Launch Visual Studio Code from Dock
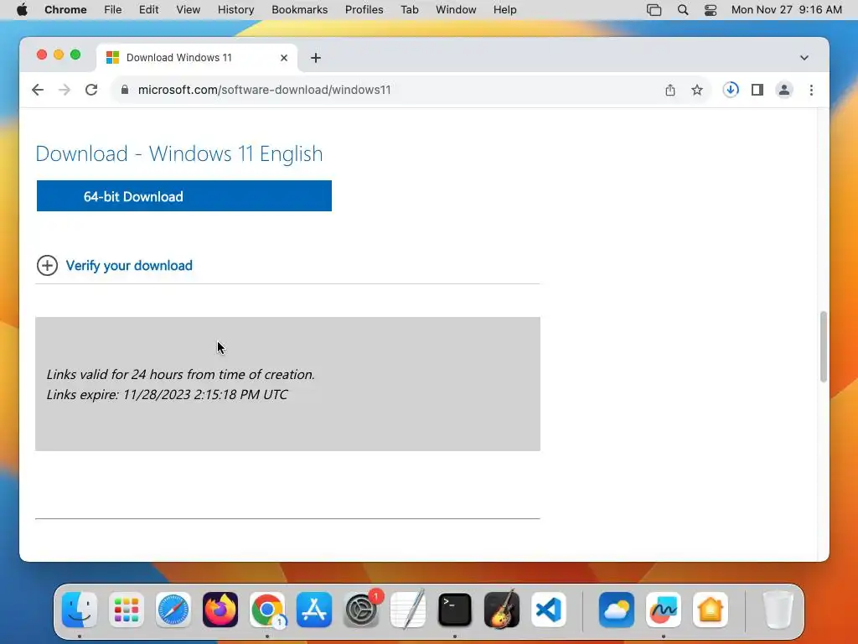858x644 pixels. [549, 610]
